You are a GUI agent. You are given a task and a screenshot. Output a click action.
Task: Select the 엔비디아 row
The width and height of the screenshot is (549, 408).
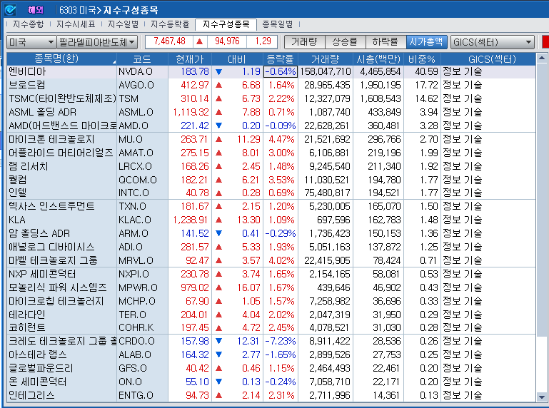(271, 72)
